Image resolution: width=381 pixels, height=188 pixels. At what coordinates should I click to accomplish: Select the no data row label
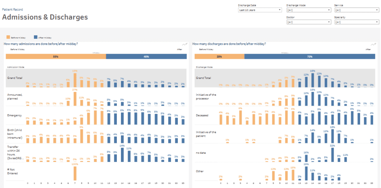tap(201, 153)
